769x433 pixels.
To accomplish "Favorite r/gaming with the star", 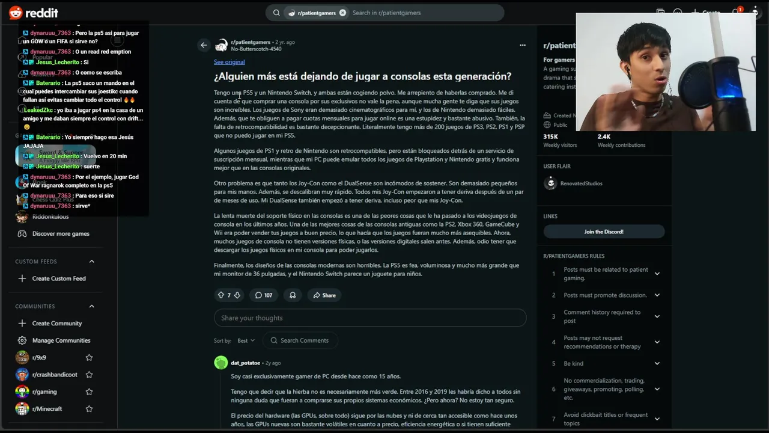I will (x=89, y=392).
